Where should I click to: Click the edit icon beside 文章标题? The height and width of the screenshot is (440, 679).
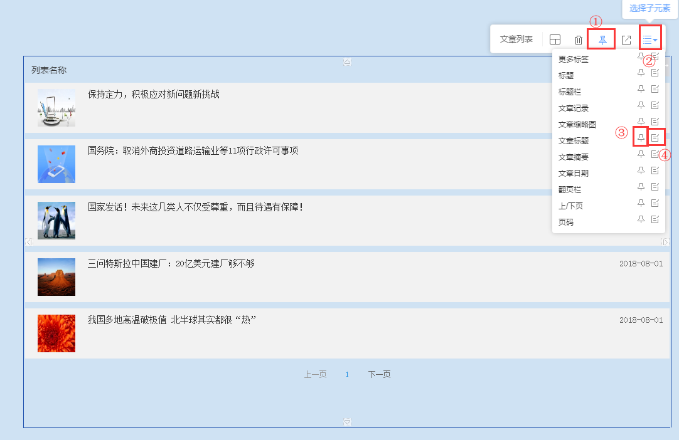[x=655, y=137]
